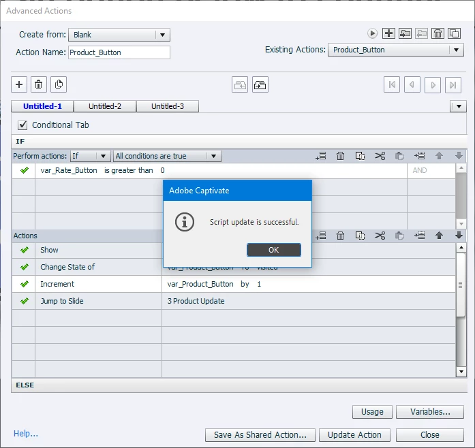Move the condition down in the IF toolbar
The height and width of the screenshot is (448, 475).
tap(459, 156)
